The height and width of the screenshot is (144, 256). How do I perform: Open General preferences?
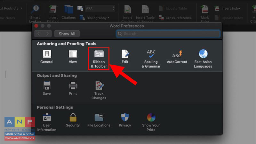coord(47,57)
